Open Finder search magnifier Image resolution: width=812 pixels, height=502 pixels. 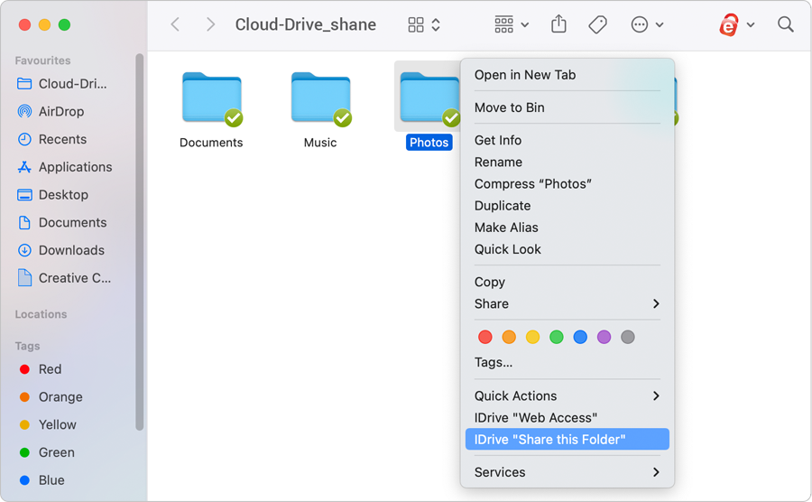tap(785, 24)
